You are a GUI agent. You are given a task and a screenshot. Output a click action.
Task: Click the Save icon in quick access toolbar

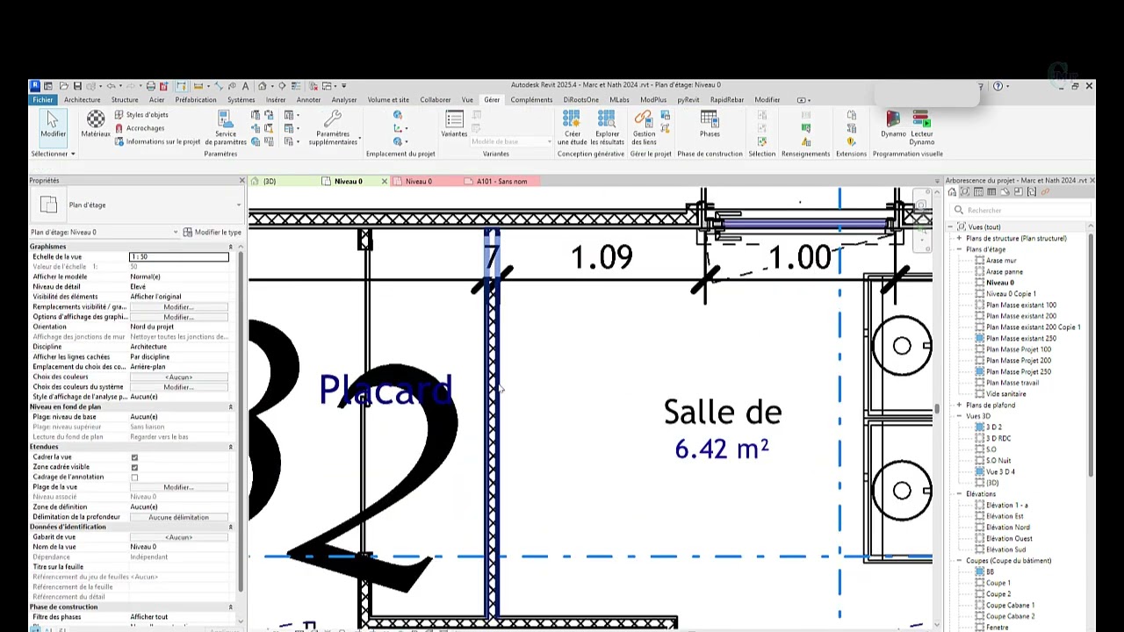pos(77,86)
